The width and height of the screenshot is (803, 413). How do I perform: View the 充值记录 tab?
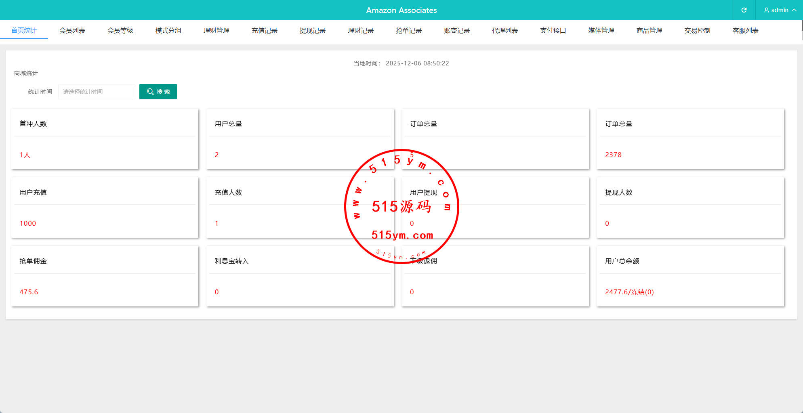tap(264, 31)
